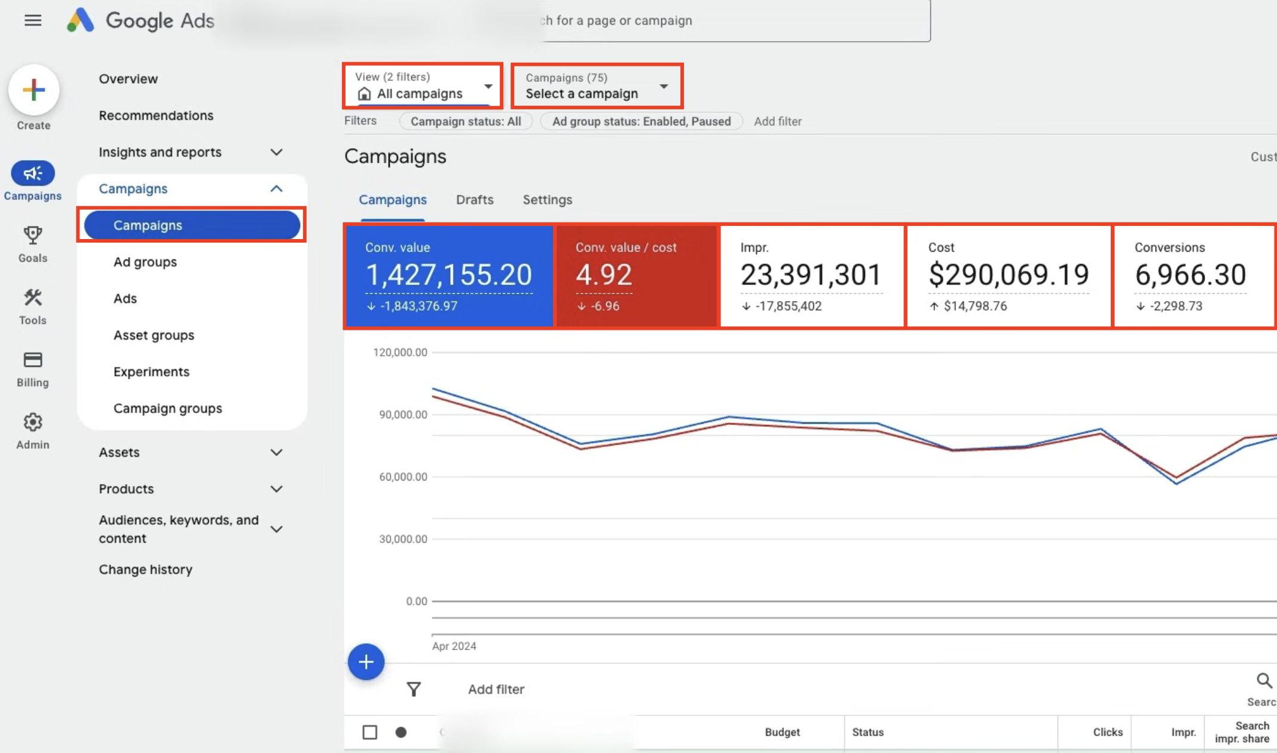1277x753 pixels.
Task: Open the Goals section via trophy icon
Action: pos(32,237)
